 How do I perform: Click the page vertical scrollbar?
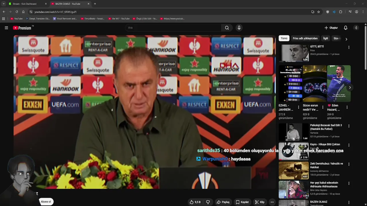click(366, 47)
